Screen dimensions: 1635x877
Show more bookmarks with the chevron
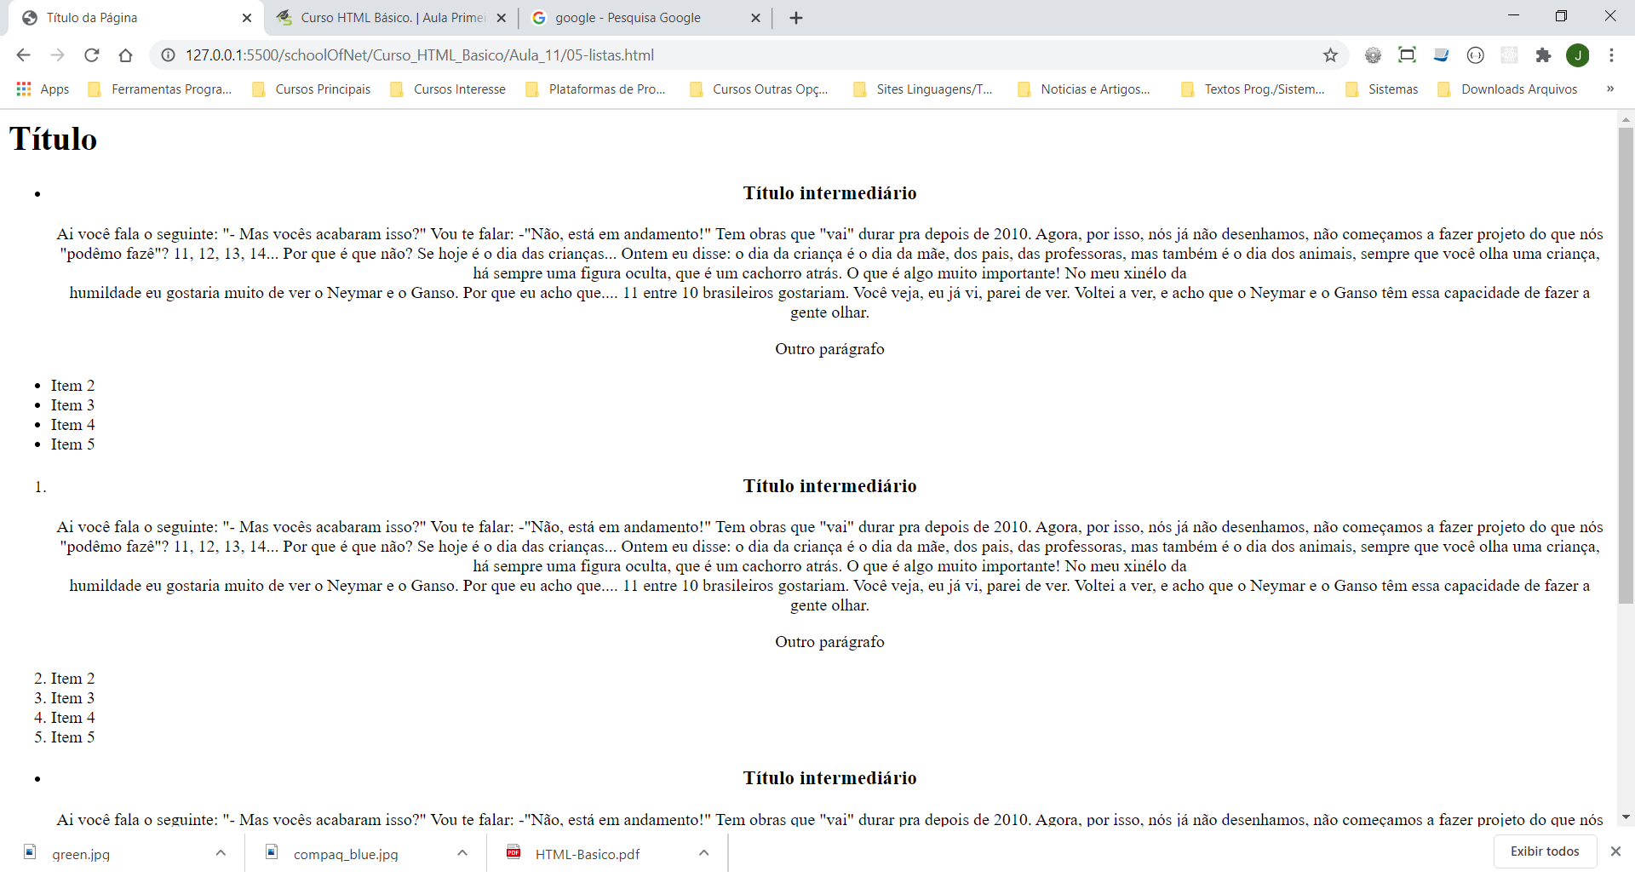coord(1609,89)
